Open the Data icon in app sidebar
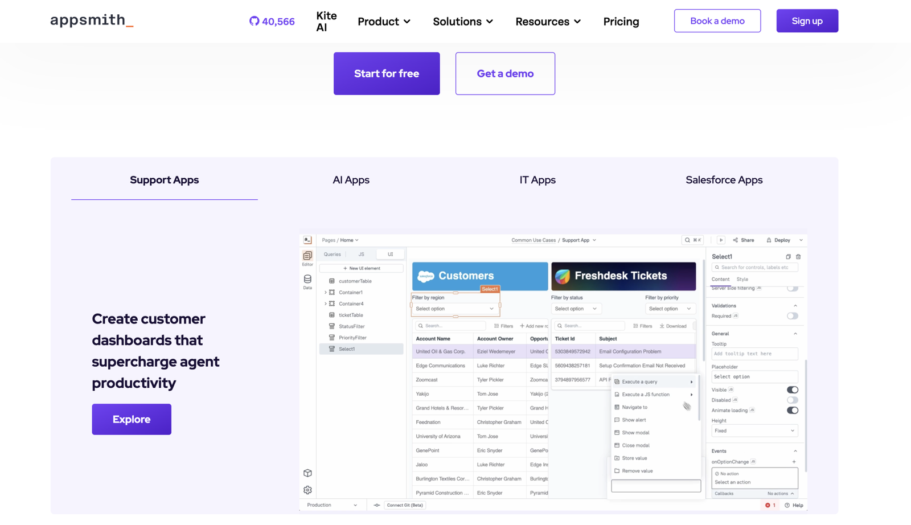Viewport: 911px width, 525px height. pyautogui.click(x=307, y=279)
